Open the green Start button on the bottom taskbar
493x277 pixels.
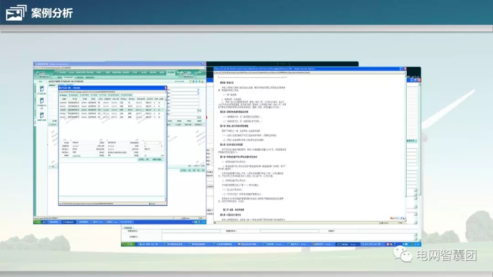point(127,245)
